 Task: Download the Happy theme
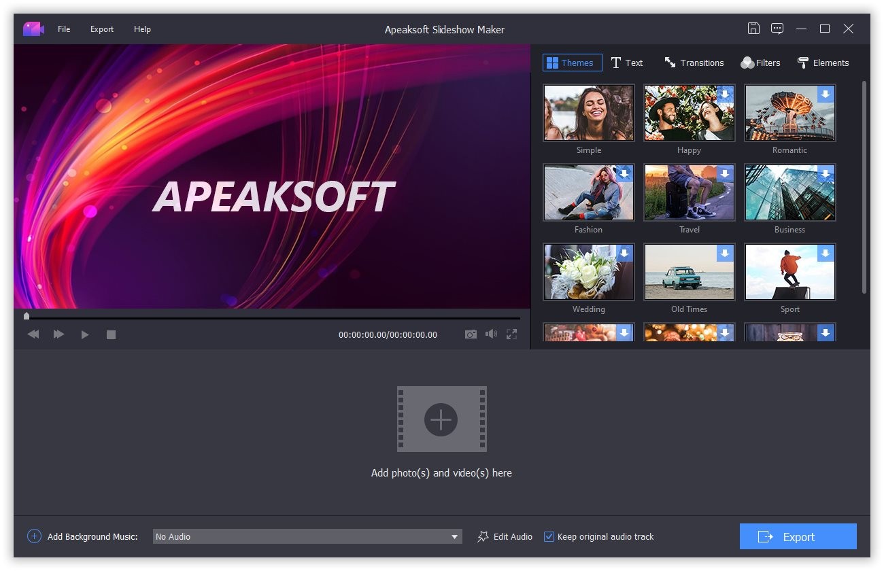point(726,94)
